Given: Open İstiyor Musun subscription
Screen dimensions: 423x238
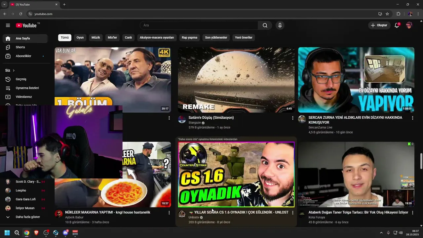Looking at the screenshot, I should coord(25,208).
